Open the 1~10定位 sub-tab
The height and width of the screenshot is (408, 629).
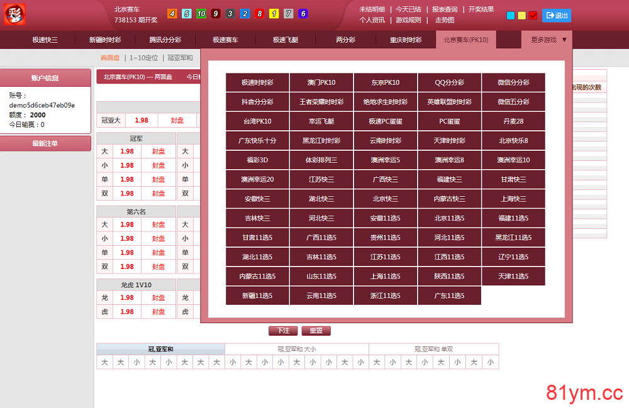(x=143, y=58)
